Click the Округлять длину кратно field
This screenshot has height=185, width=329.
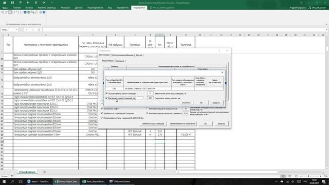click(x=150, y=98)
